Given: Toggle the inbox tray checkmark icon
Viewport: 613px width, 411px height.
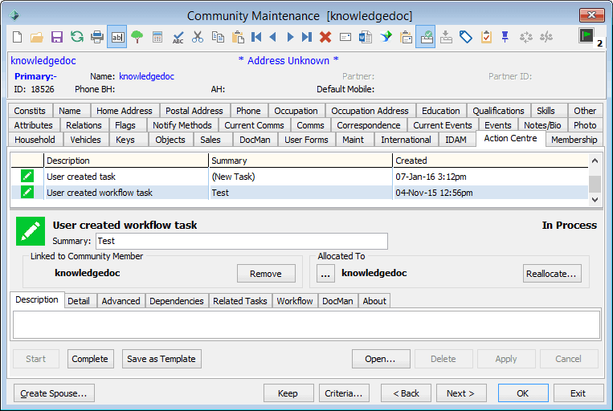Looking at the screenshot, I should point(426,37).
